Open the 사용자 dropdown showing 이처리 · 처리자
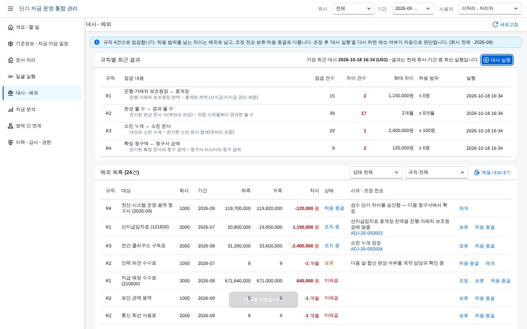This screenshot has width=527, height=329. tap(490, 9)
